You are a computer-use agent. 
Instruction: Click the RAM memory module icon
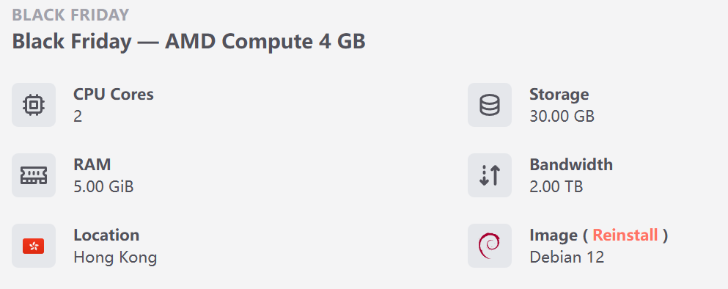point(34,175)
